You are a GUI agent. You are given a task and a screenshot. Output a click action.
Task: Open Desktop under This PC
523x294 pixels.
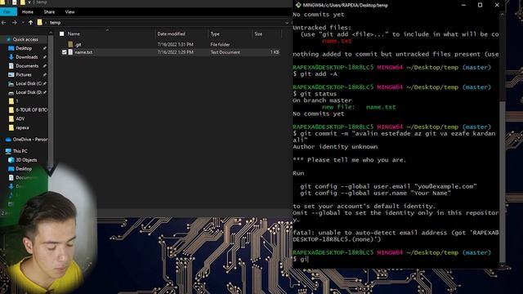(24, 169)
